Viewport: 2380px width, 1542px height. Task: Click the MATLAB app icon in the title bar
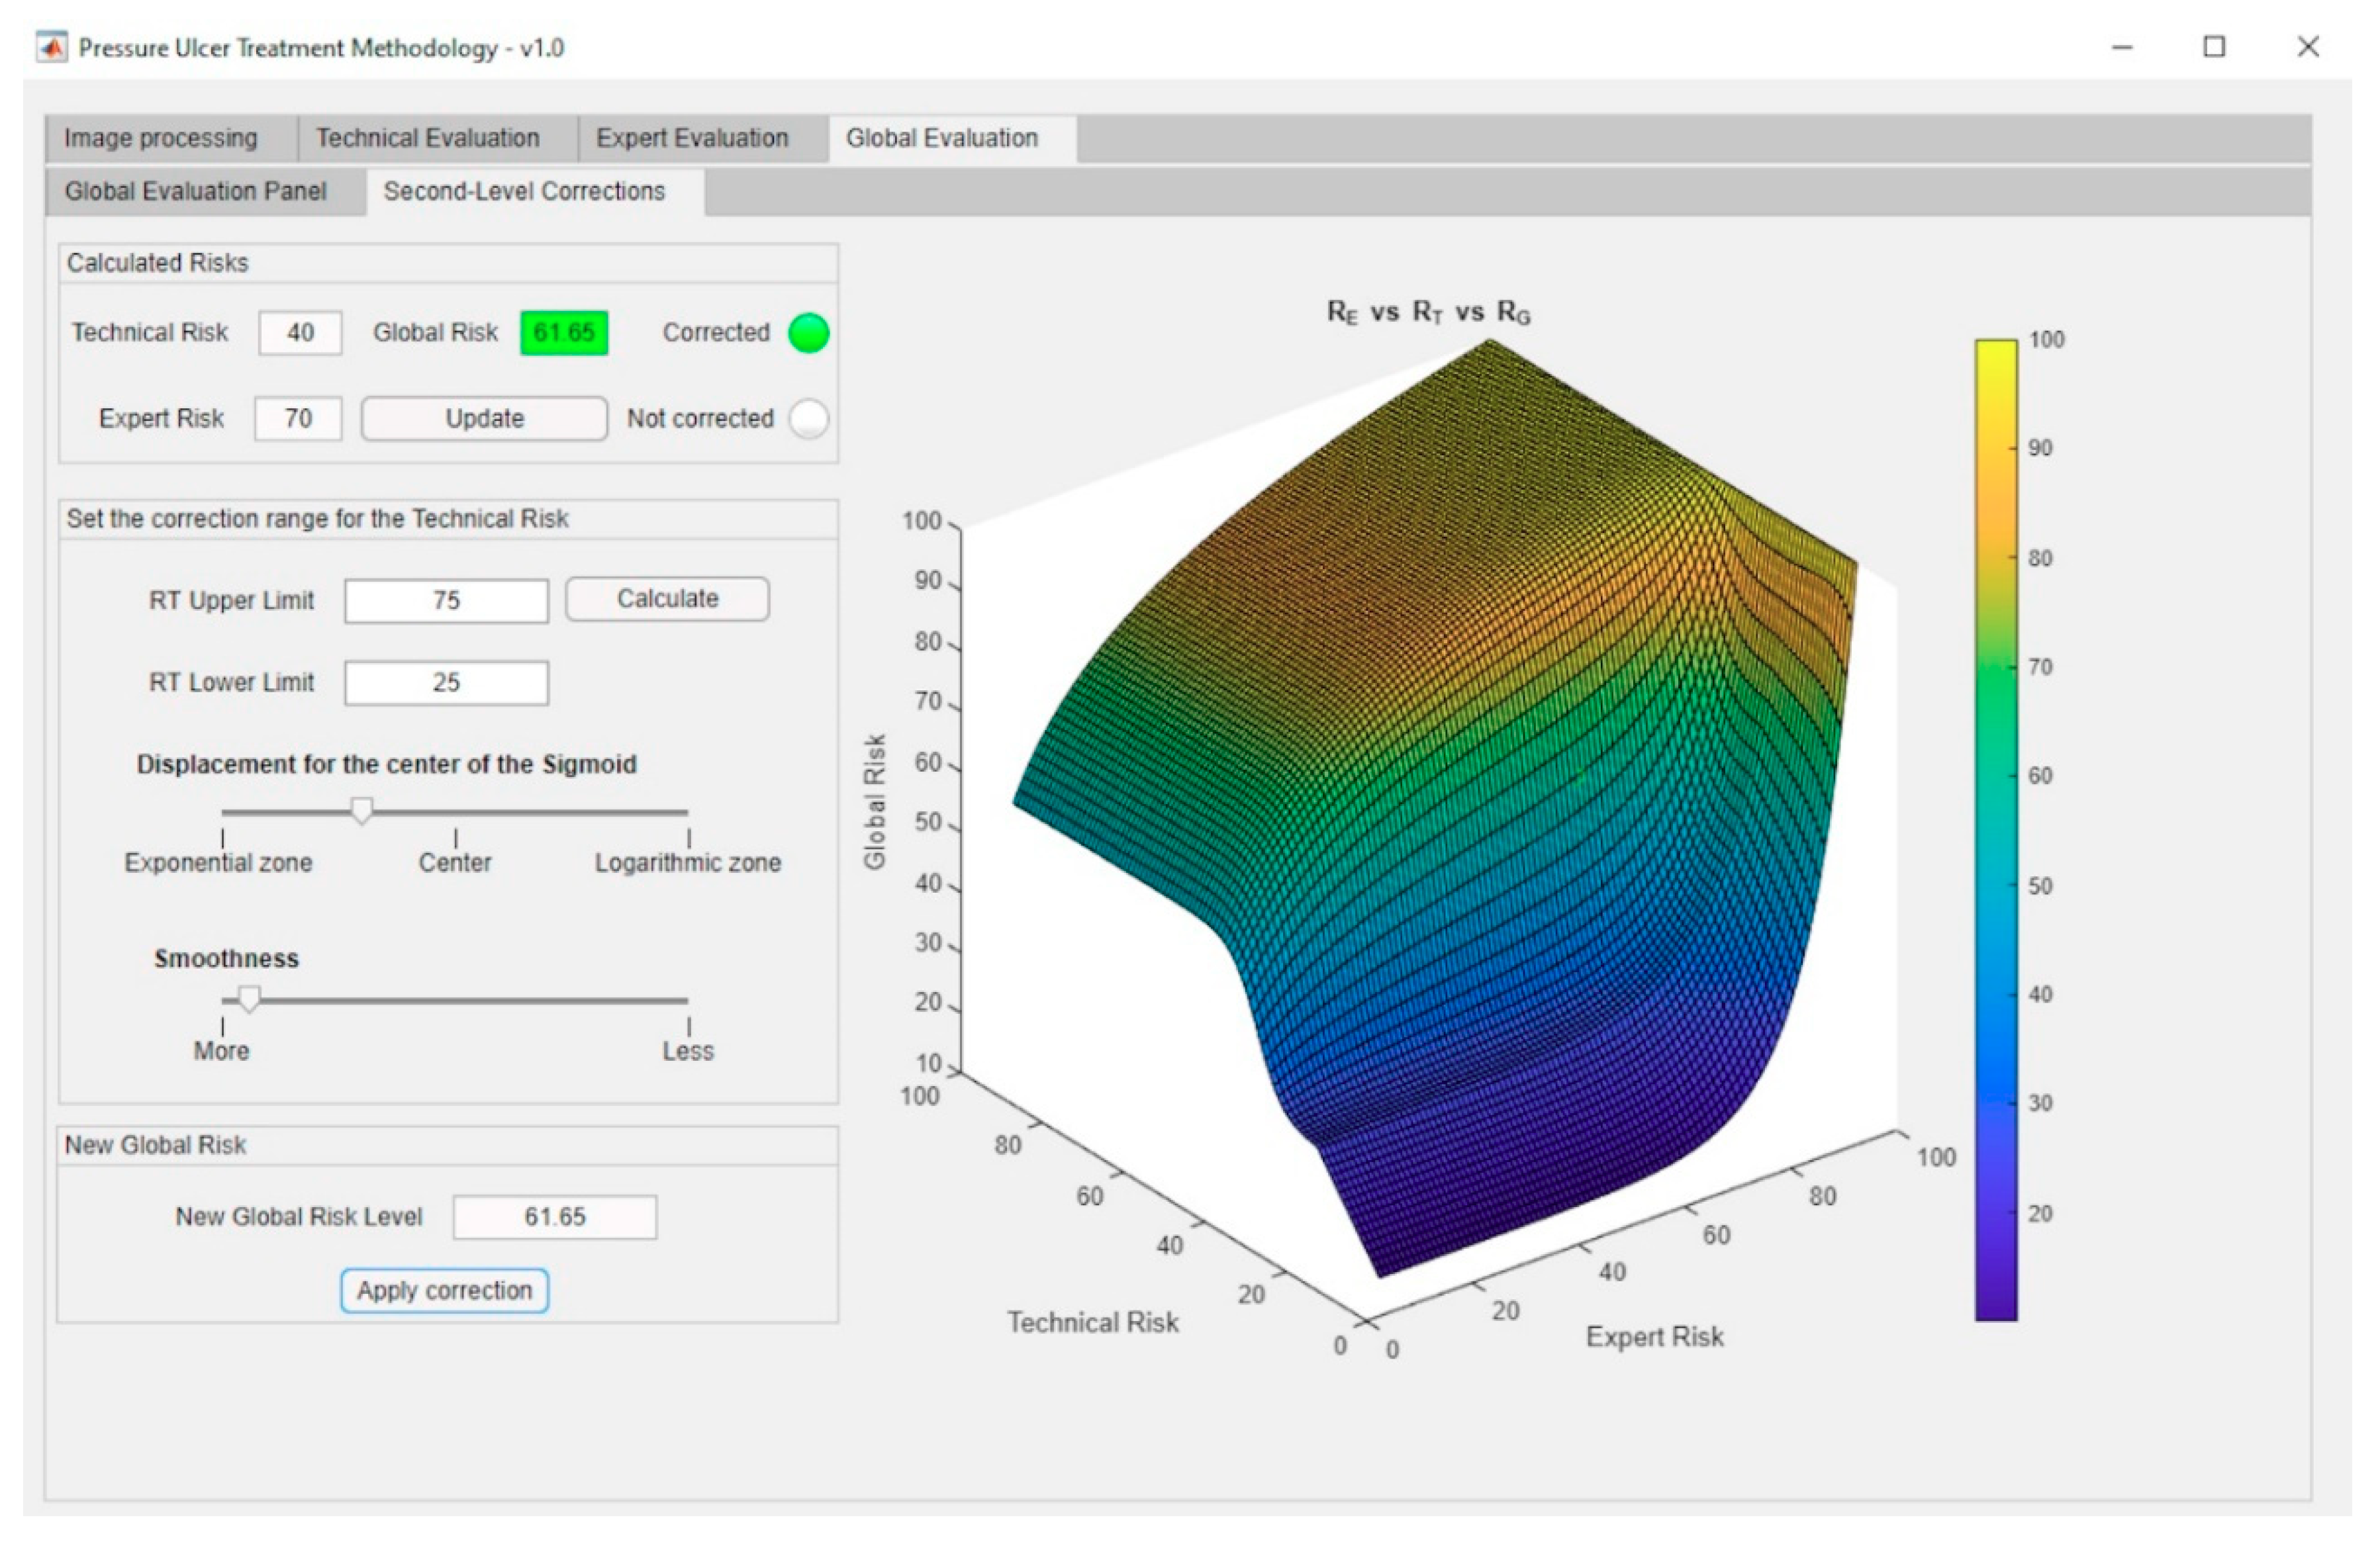coord(51,47)
